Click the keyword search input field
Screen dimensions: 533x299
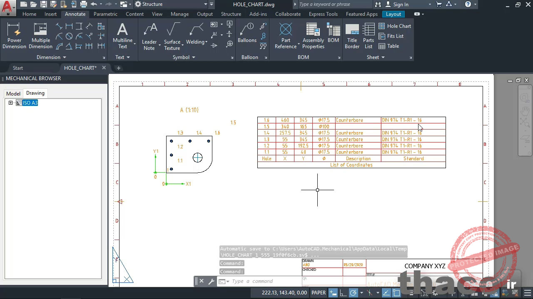(334, 4)
